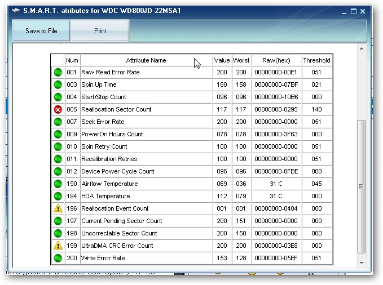
Task: Select the Seek Error Rate text
Action: (x=103, y=122)
